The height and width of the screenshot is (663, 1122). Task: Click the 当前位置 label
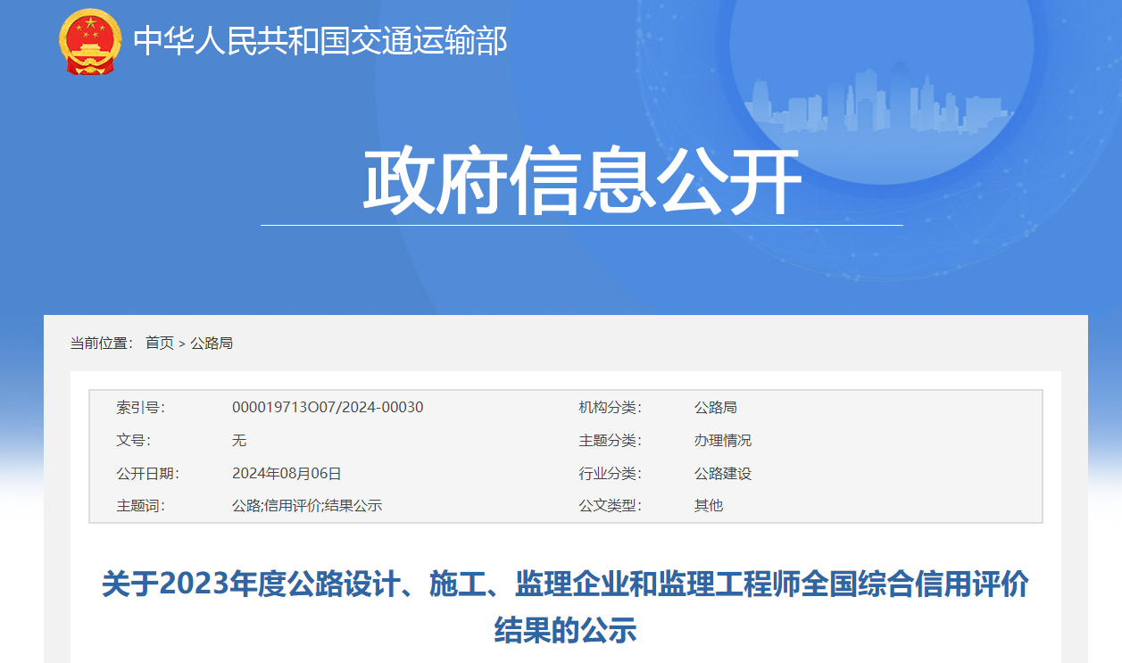click(x=102, y=343)
